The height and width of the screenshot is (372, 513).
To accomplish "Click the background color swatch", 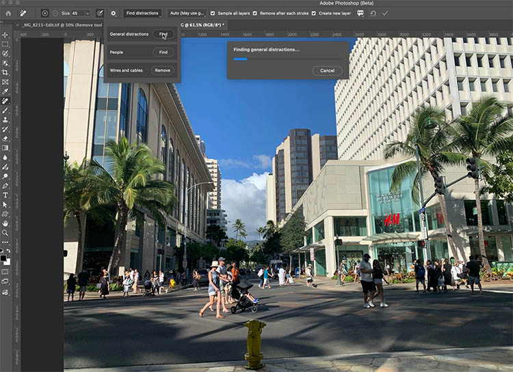I will point(8,262).
